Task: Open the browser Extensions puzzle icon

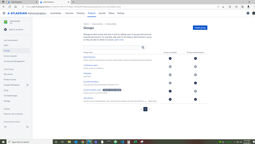Action: [230, 7]
